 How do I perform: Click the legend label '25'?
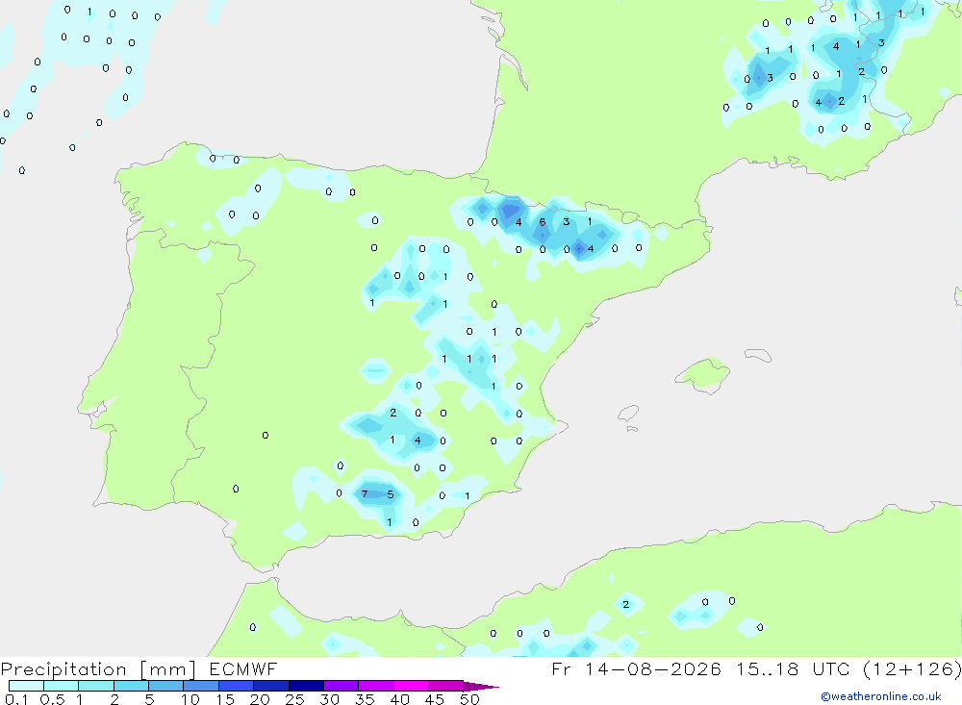click(x=294, y=699)
